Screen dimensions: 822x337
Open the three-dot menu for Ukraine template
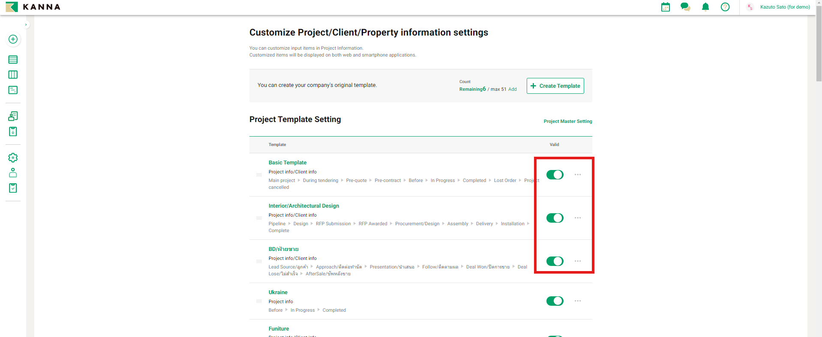click(x=578, y=301)
